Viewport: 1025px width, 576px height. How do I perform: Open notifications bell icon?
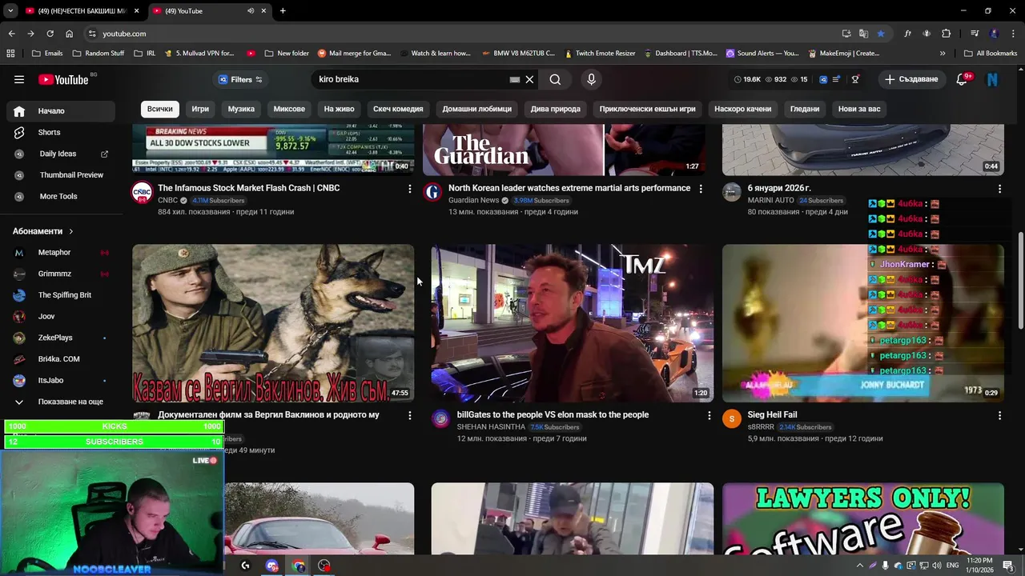click(963, 79)
